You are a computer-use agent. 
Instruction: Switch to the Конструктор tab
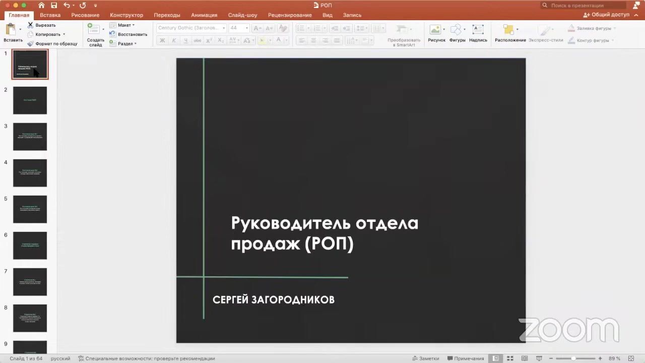[x=126, y=15]
